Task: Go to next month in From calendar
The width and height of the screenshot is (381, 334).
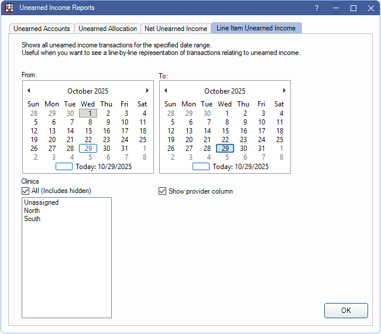Action: tap(147, 91)
